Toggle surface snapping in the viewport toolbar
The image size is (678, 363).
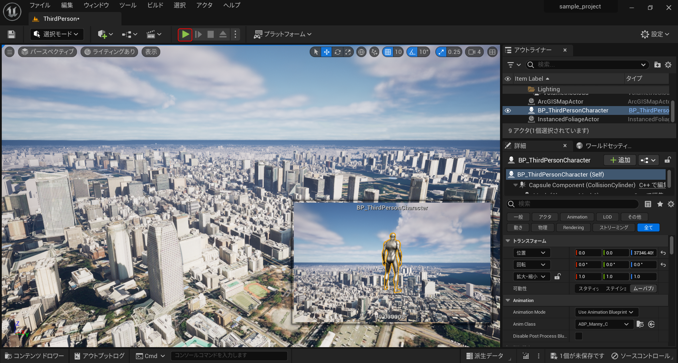[374, 52]
